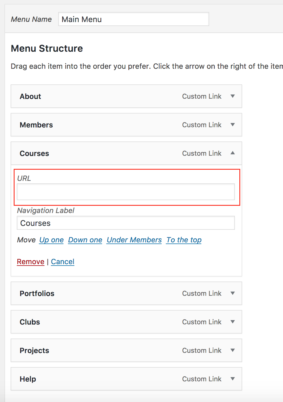Expand the Portfolios menu item

point(233,293)
